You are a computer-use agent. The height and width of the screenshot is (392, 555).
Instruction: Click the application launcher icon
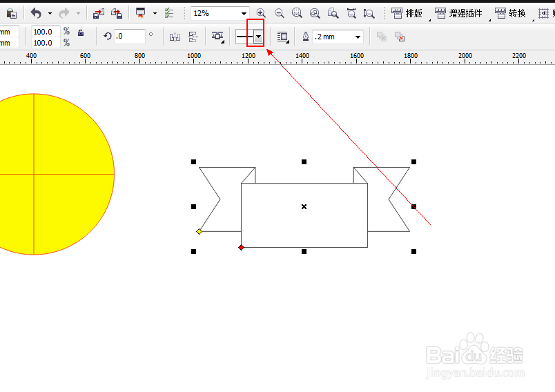141,13
